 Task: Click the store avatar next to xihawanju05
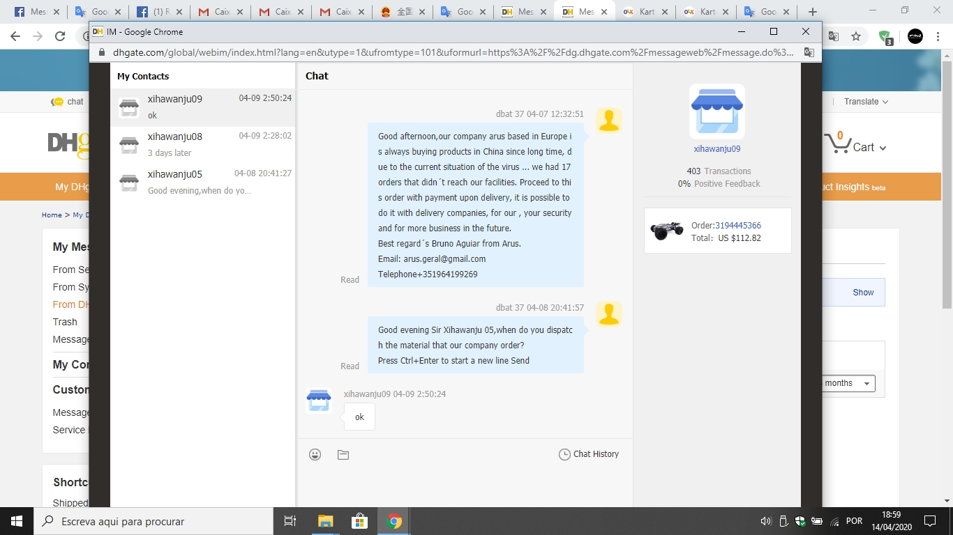[x=128, y=182]
